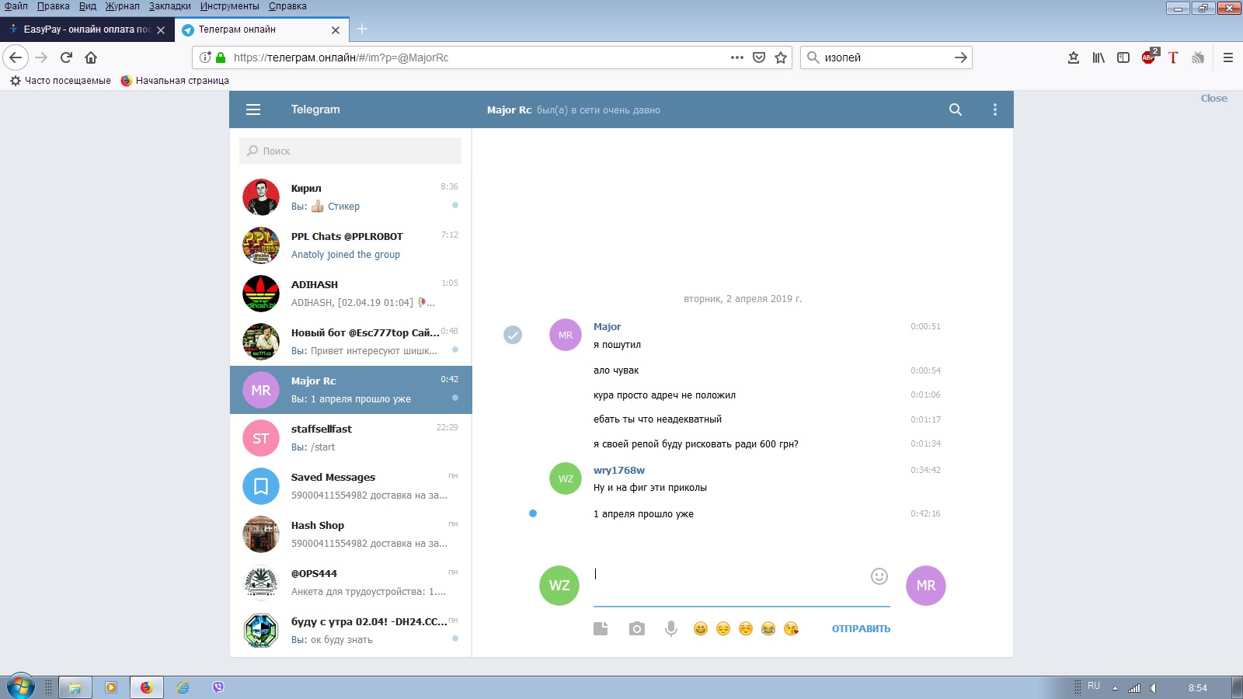The height and width of the screenshot is (699, 1243).
Task: Open the Часто посещаемые bookmarks folder
Action: pyautogui.click(x=61, y=81)
